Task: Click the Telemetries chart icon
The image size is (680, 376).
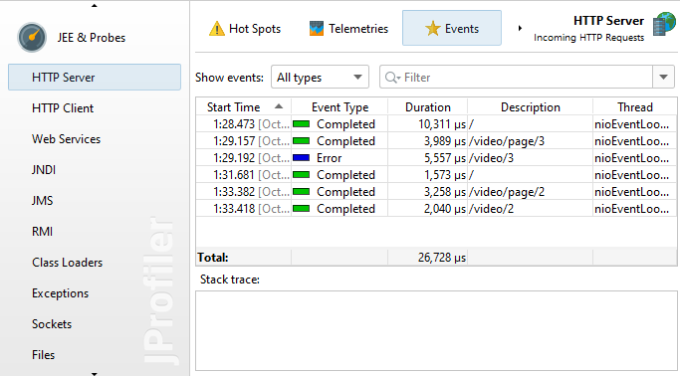Action: pyautogui.click(x=317, y=29)
